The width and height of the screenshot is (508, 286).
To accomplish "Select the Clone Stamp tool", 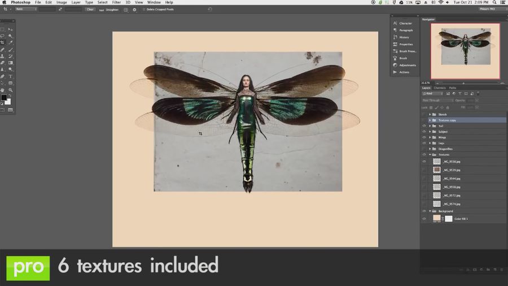I will point(3,56).
